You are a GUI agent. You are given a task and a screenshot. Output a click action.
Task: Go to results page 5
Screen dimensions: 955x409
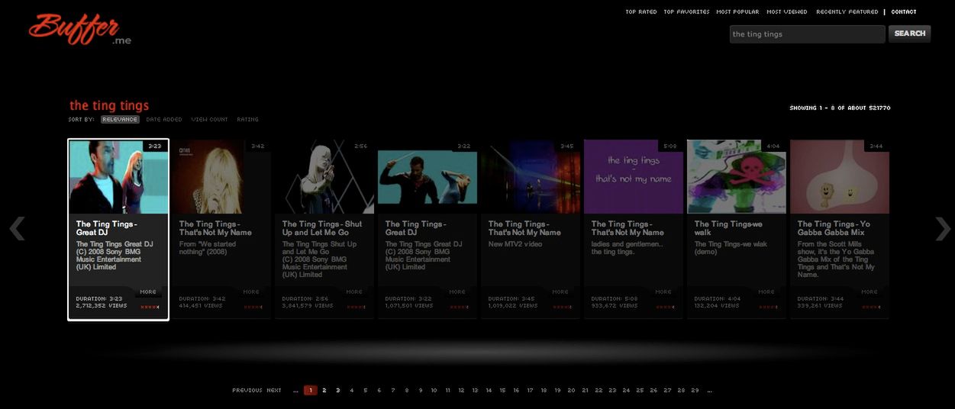(x=366, y=390)
